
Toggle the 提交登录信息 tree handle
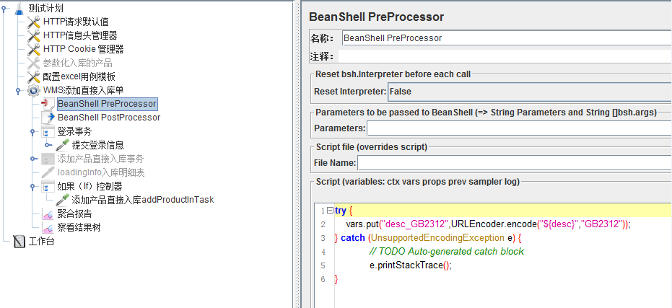click(x=47, y=145)
